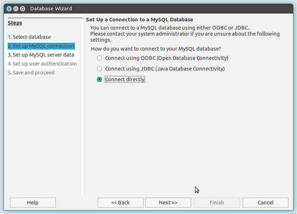Click step 2 Set up MySQL connection
The width and height of the screenshot is (297, 214).
(x=41, y=46)
